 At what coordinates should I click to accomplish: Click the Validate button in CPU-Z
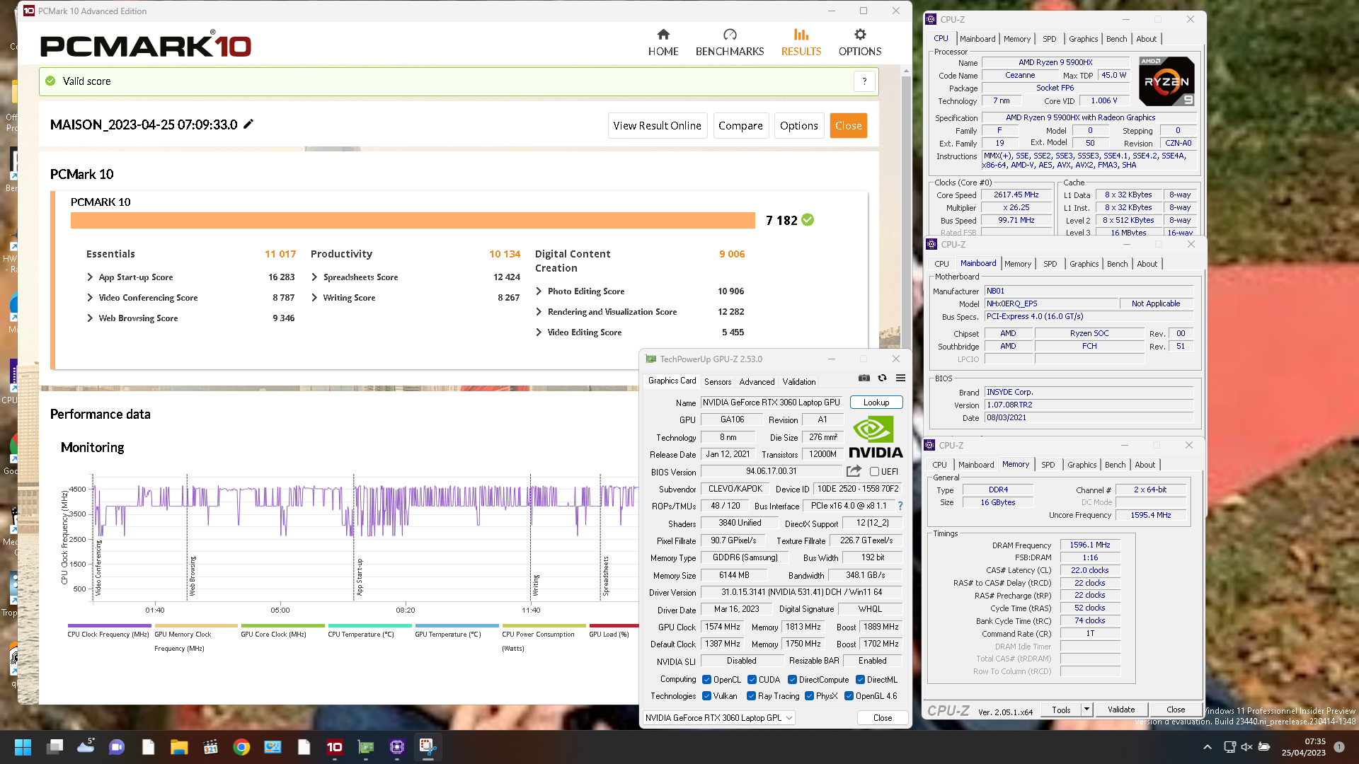(x=1121, y=710)
